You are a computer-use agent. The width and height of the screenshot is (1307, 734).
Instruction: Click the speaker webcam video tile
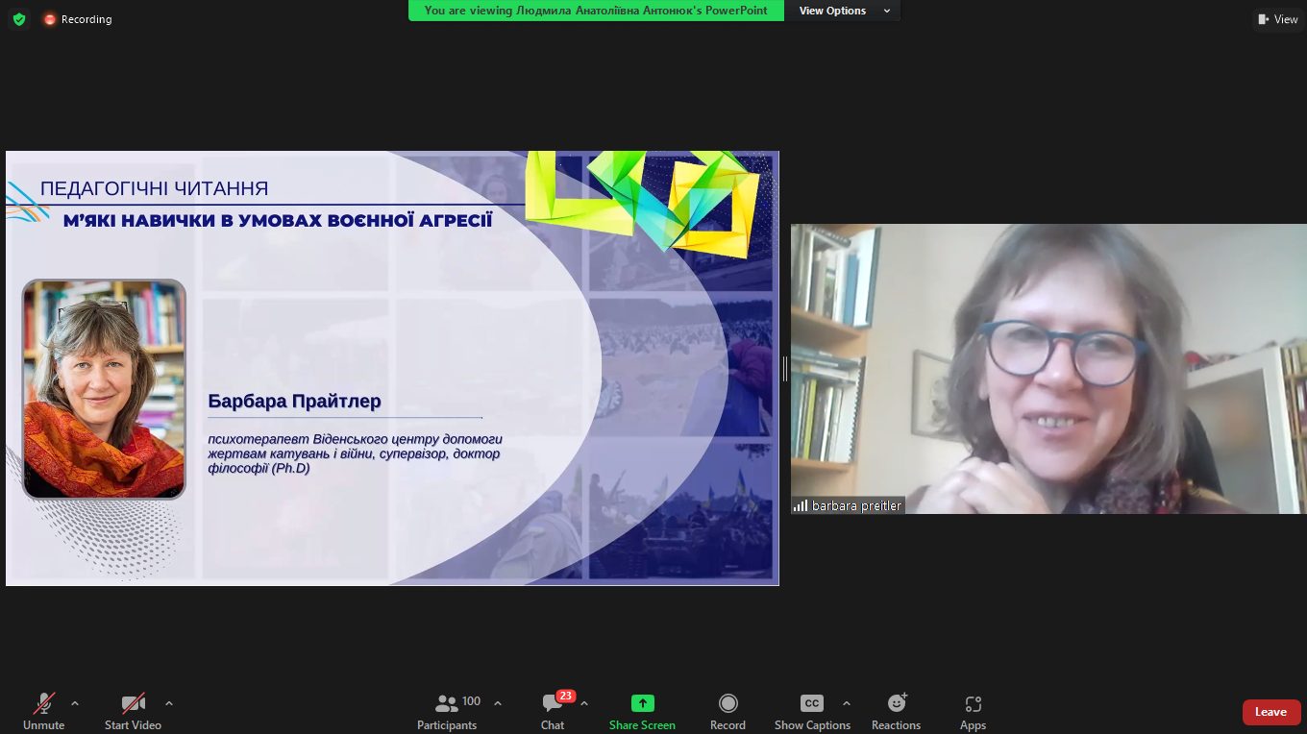(1048, 369)
